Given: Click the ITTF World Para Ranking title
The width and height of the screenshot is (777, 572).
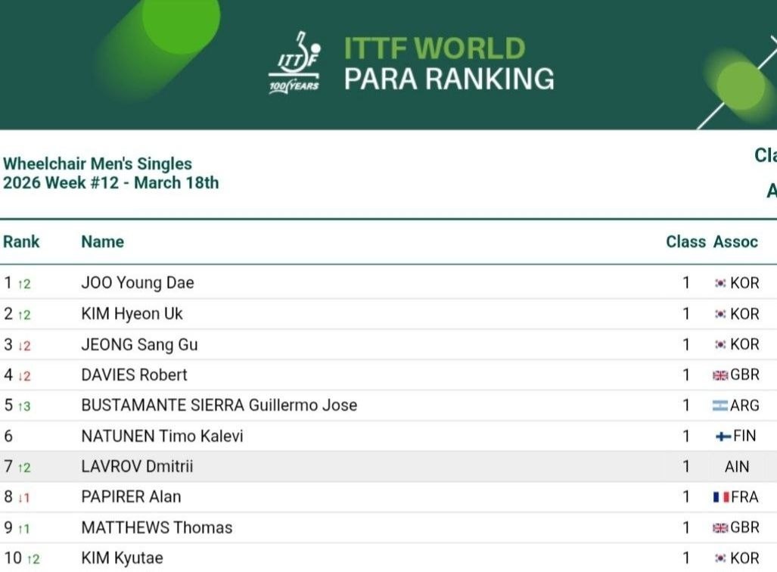Looking at the screenshot, I should (x=449, y=64).
